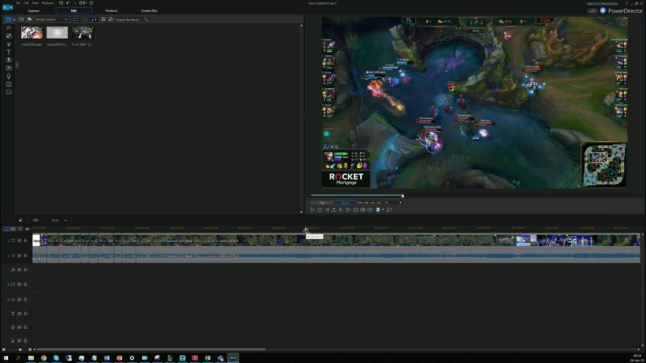The height and width of the screenshot is (363, 646).
Task: Lock audio track 1
Action: [x=25, y=256]
